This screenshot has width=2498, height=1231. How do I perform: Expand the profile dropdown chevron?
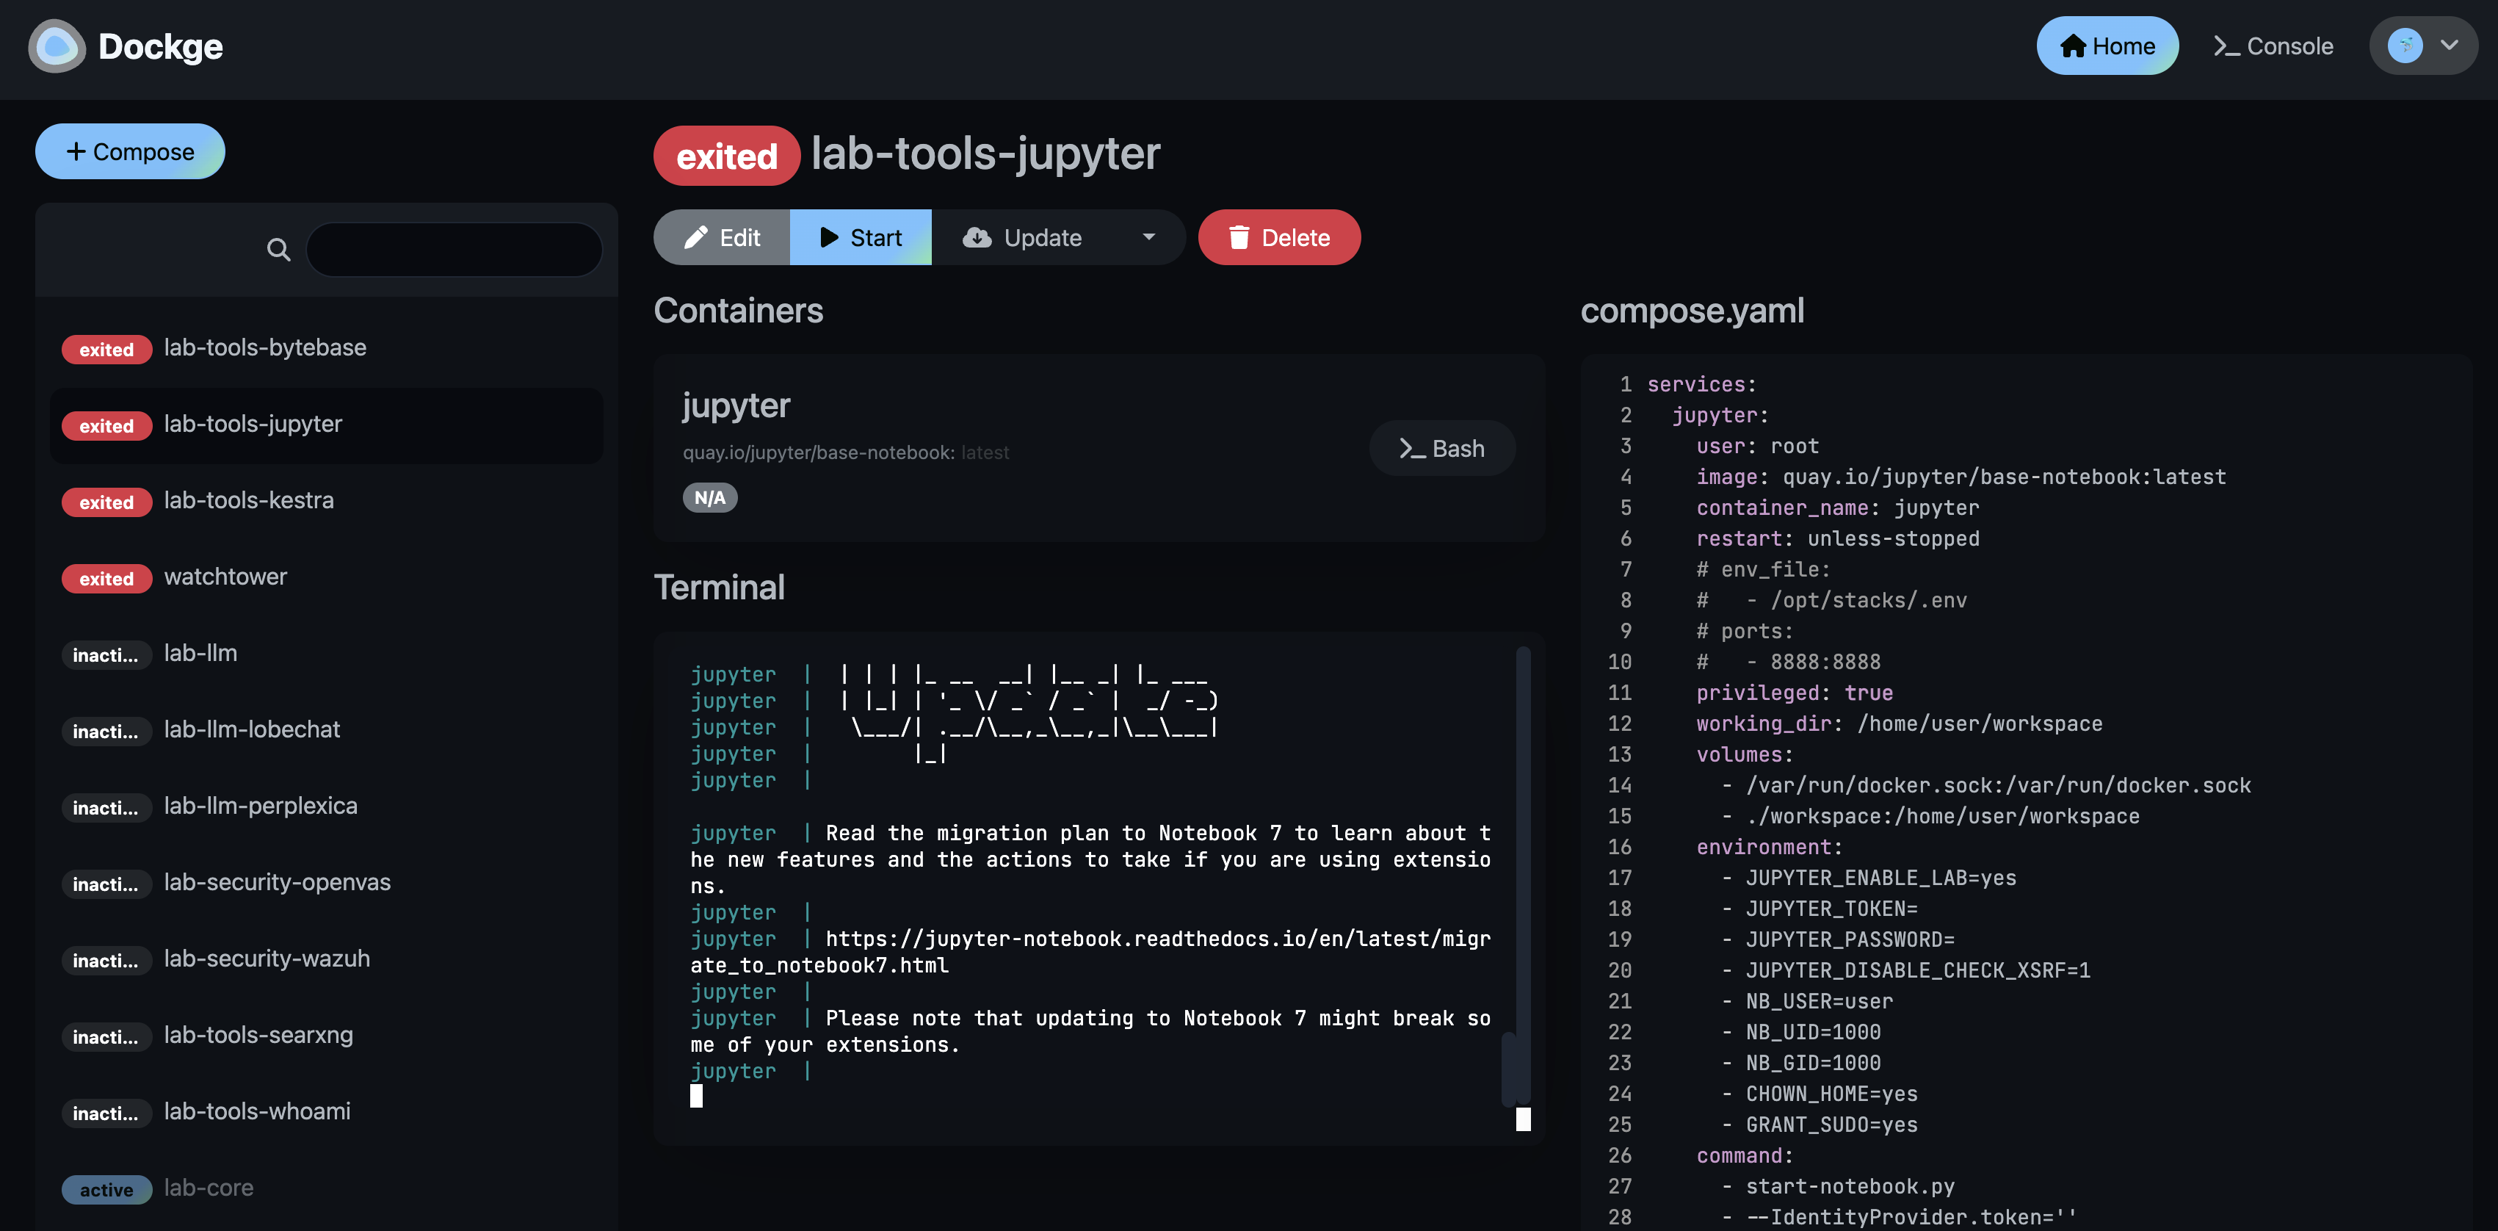point(2450,45)
